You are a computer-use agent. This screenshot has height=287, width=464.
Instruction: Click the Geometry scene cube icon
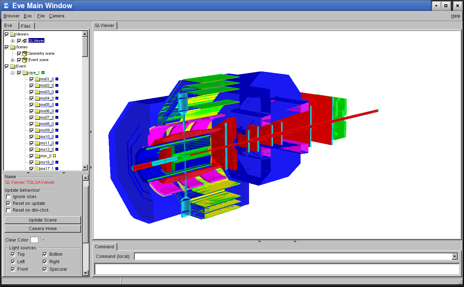point(25,53)
